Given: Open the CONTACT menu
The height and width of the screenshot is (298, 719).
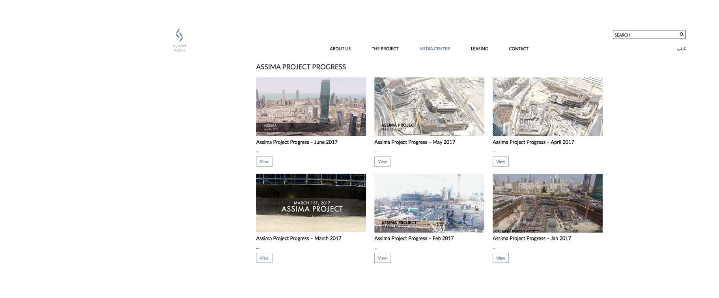Looking at the screenshot, I should click(x=519, y=49).
